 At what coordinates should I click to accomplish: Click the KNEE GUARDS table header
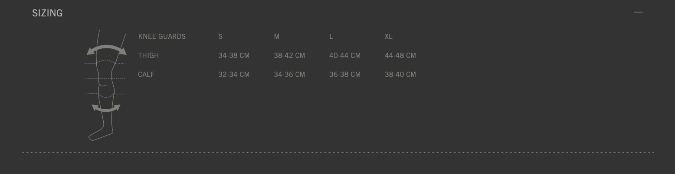coord(162,37)
